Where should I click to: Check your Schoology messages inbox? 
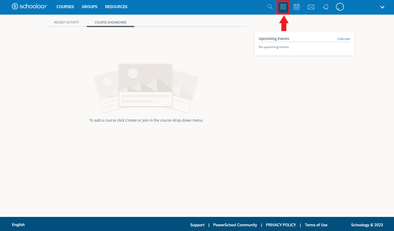coord(311,7)
